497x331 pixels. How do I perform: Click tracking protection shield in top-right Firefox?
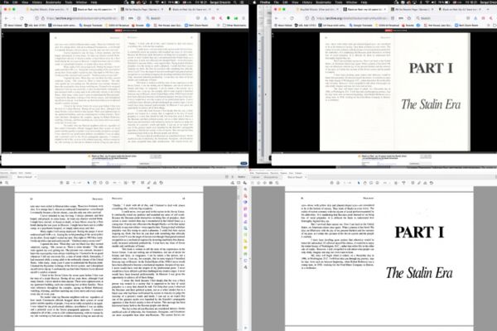click(x=306, y=18)
